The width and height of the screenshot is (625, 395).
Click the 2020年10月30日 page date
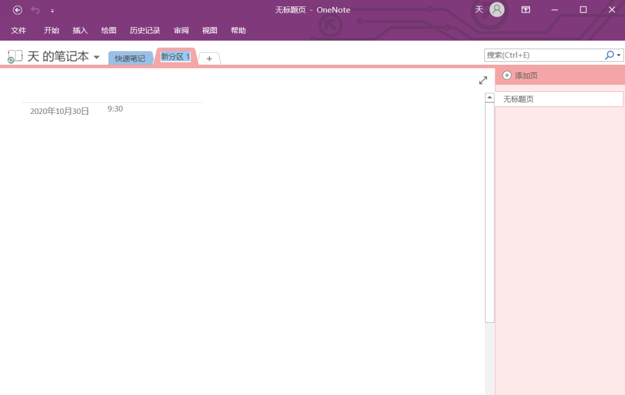(60, 111)
